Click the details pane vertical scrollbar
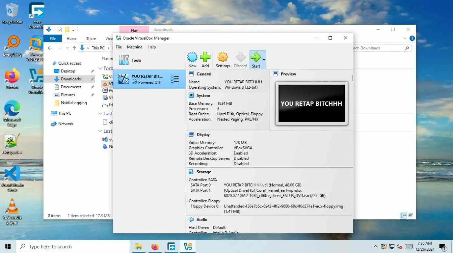The width and height of the screenshot is (453, 253). [x=353, y=78]
